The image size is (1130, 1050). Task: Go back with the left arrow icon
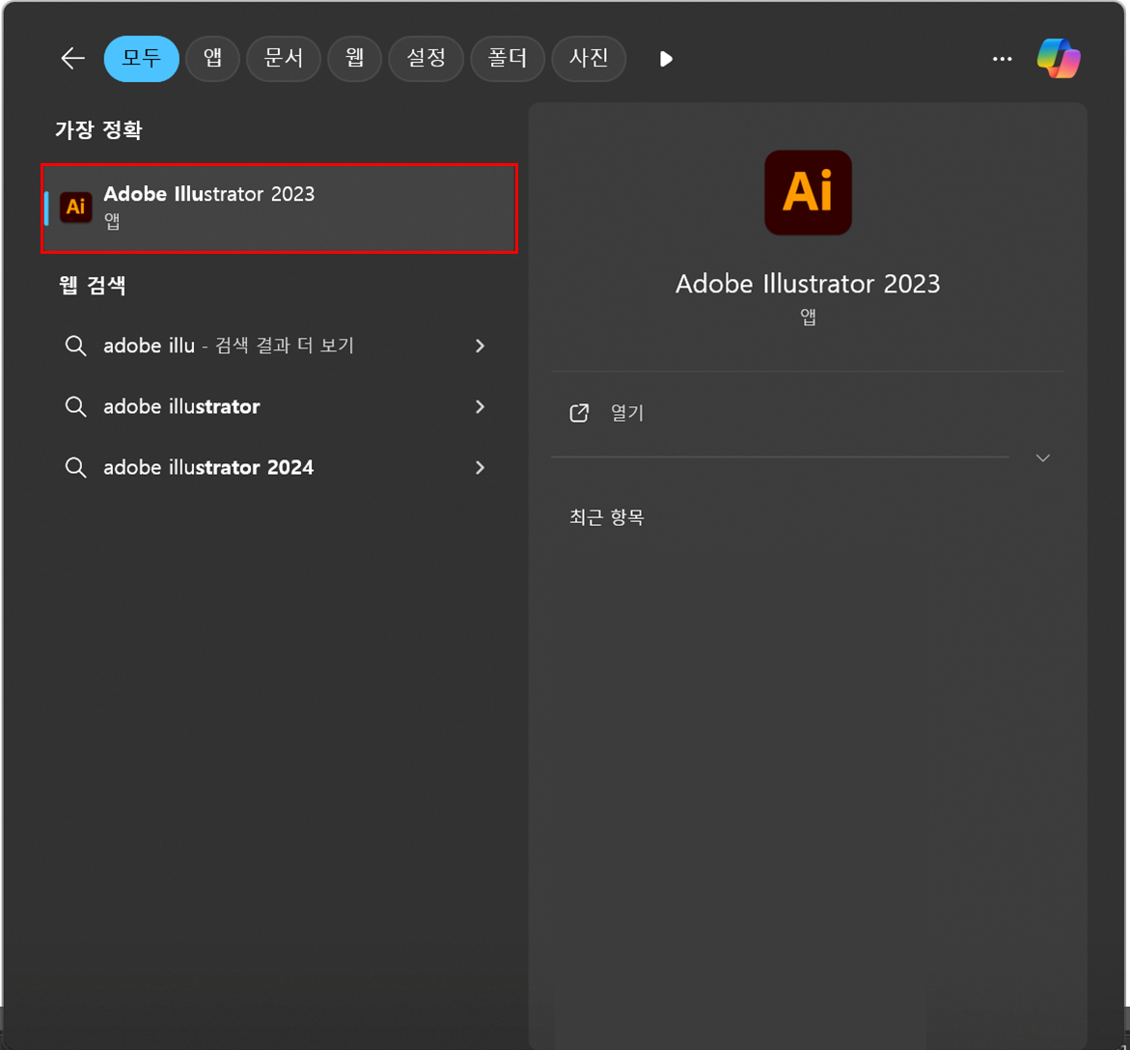tap(72, 58)
